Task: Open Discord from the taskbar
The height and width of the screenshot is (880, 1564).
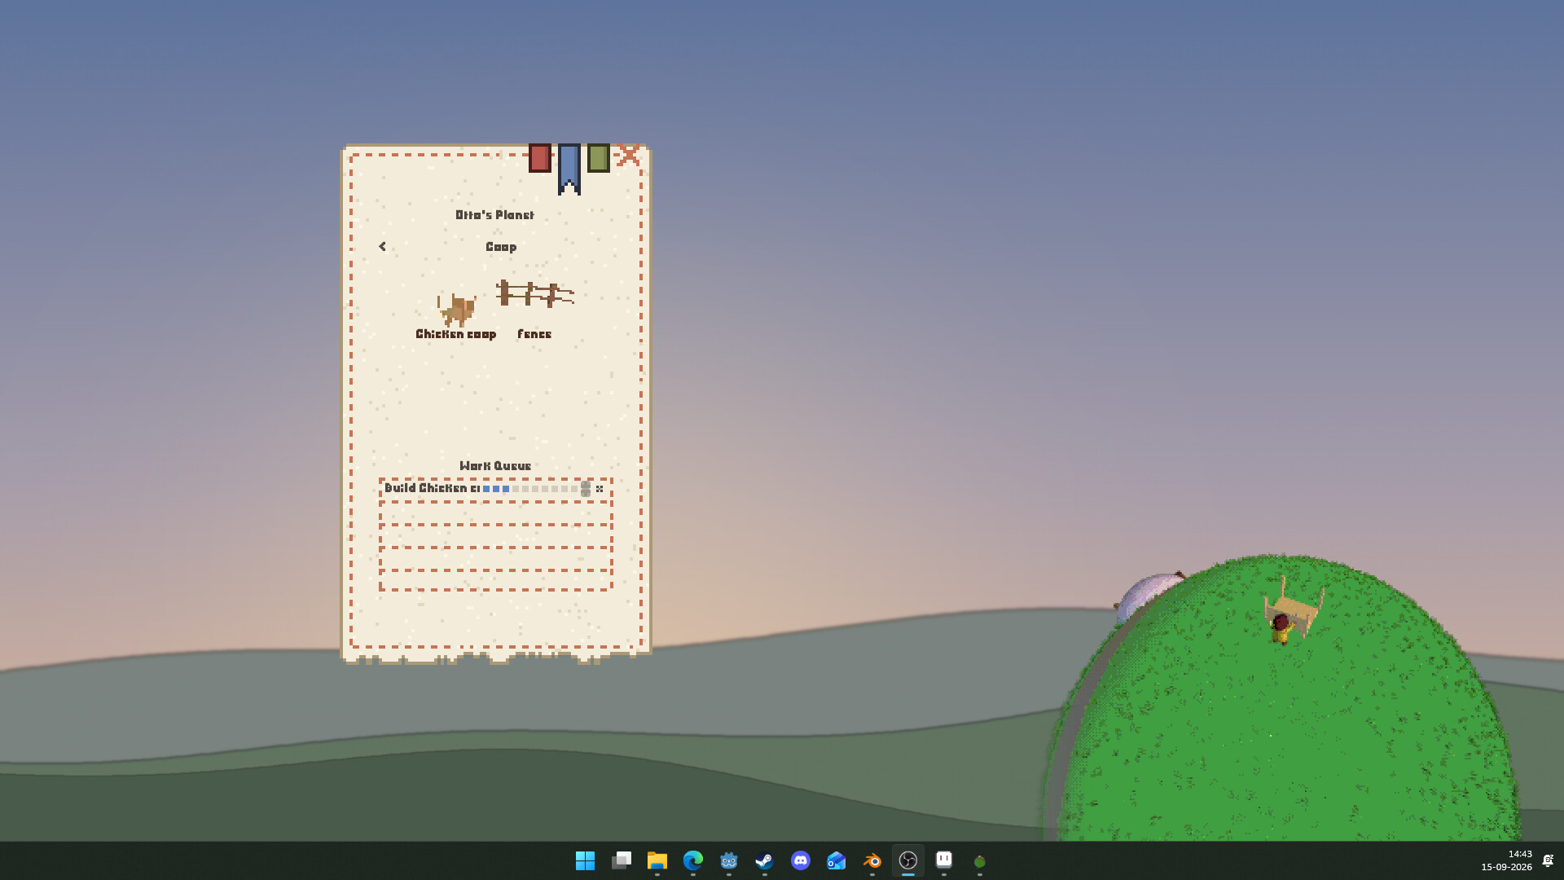Action: pyautogui.click(x=801, y=860)
